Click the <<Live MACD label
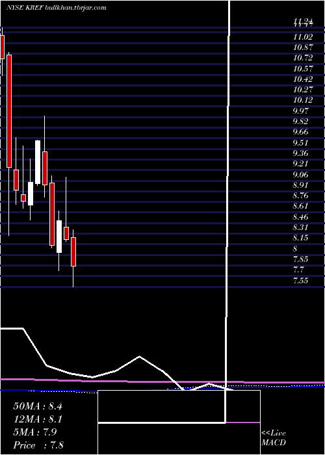The width and height of the screenshot is (325, 455). point(274,438)
